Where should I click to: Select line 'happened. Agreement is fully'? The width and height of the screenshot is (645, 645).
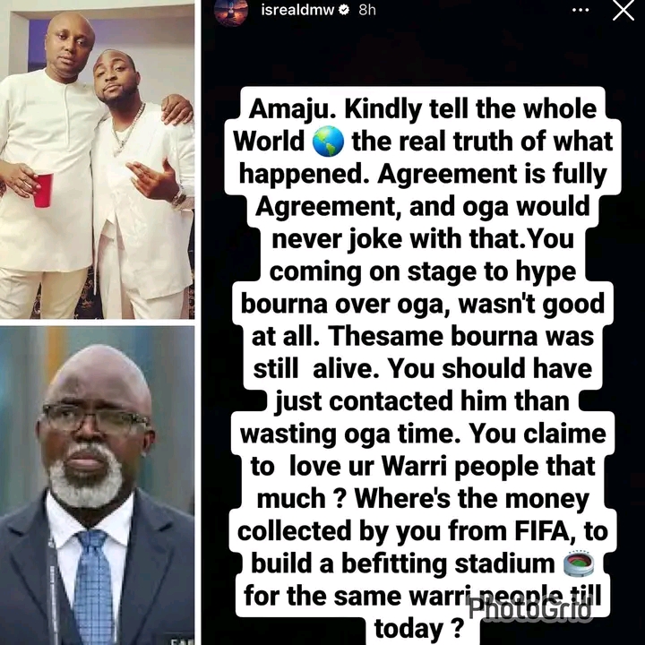coord(423,175)
